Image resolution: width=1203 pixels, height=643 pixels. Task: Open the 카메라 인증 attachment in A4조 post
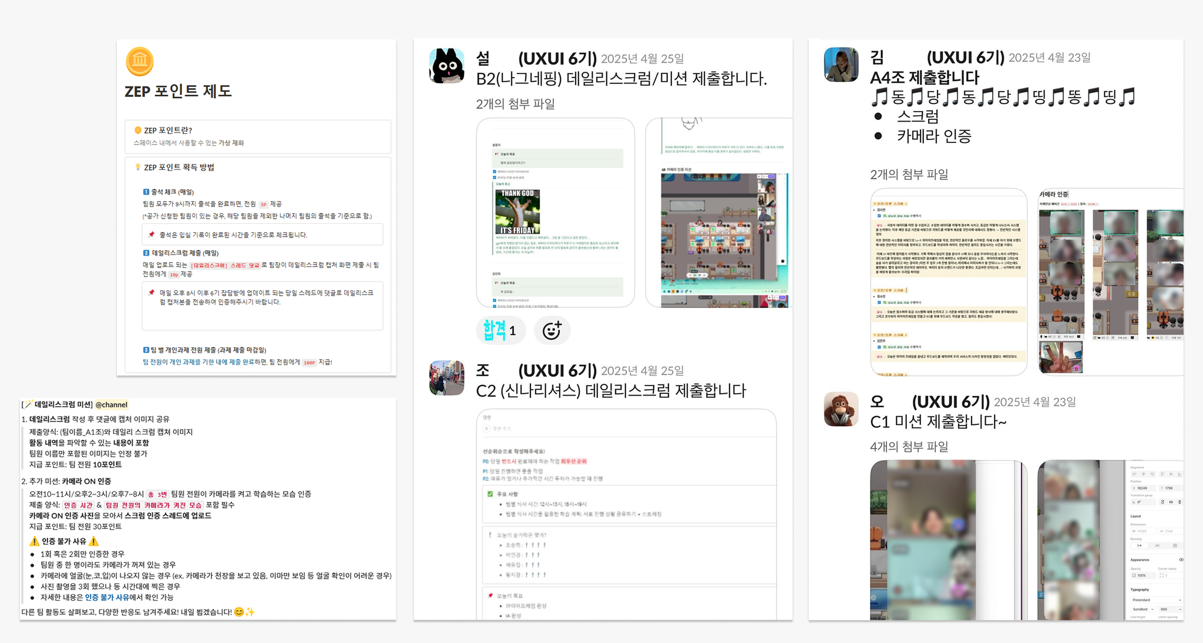[1110, 282]
